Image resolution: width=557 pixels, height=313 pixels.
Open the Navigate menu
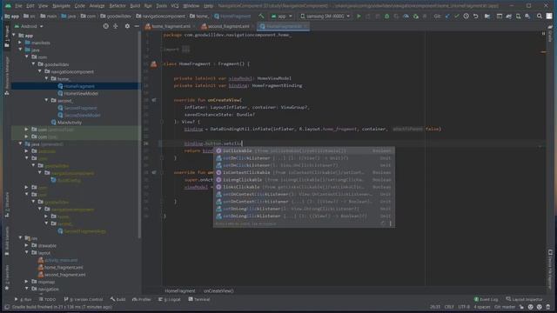(x=61, y=6)
